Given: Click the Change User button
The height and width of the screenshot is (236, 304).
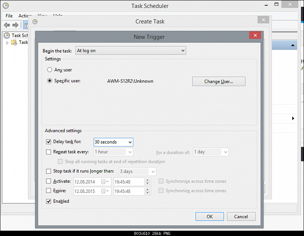Looking at the screenshot, I should click(x=219, y=81).
